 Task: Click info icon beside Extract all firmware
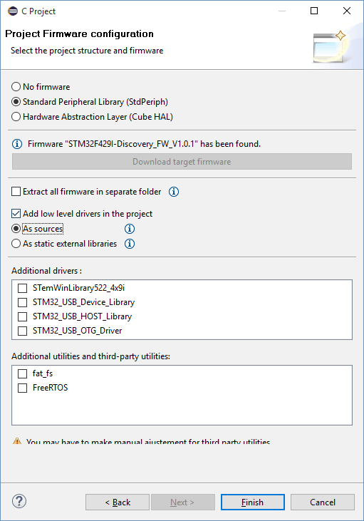[174, 192]
